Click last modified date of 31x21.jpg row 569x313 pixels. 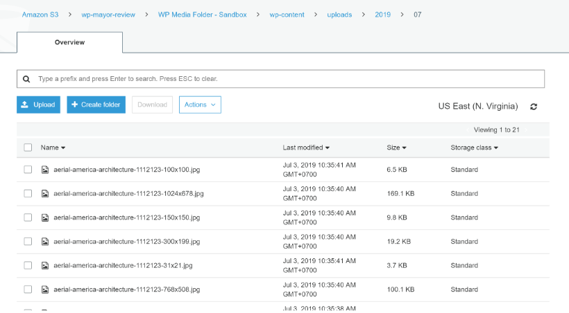click(x=319, y=265)
